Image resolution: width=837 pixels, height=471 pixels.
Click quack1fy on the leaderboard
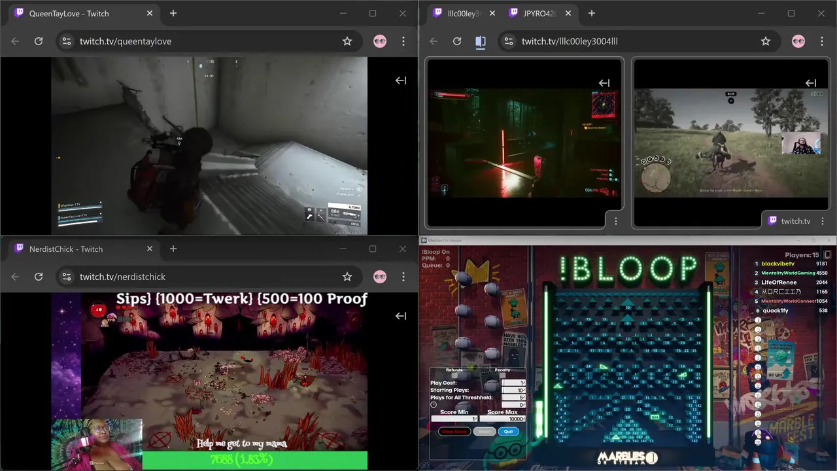coord(775,310)
